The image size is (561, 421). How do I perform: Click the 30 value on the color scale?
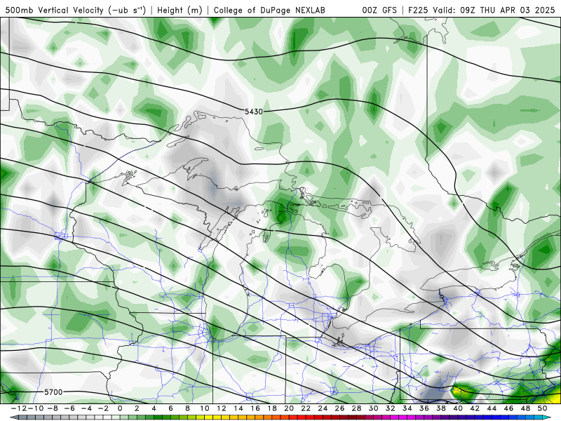pos(373,408)
